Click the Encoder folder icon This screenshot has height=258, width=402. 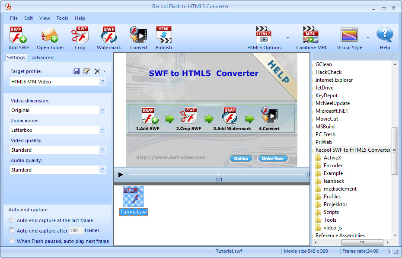(318, 166)
